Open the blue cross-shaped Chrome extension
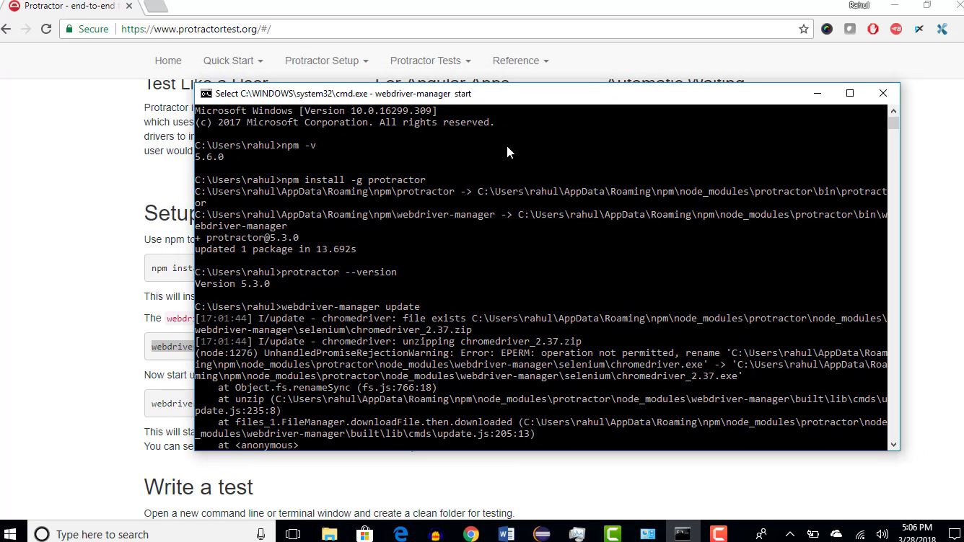Screen dimensions: 964x542 click(x=942, y=29)
